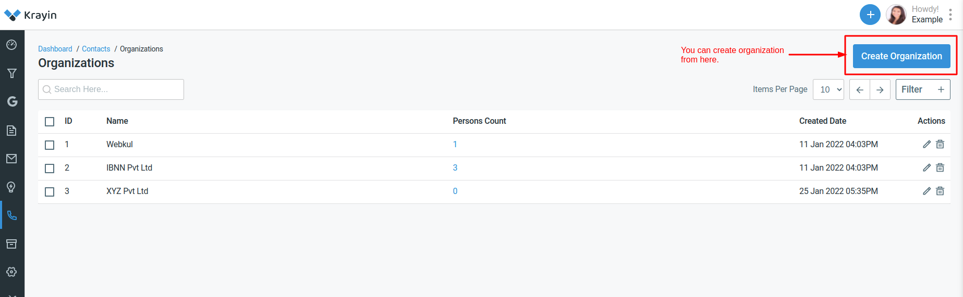Go to Contacts breadcrumb link
963x297 pixels.
coord(96,49)
